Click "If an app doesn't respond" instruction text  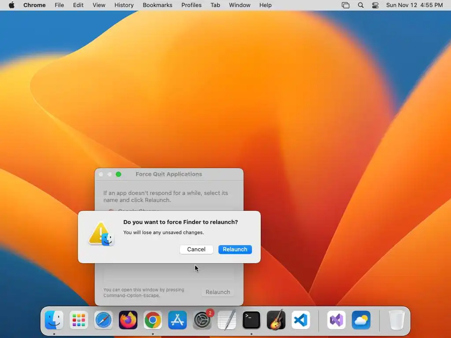point(166,197)
